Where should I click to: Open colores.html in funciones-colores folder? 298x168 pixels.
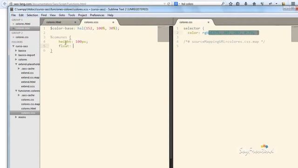click(x=28, y=109)
